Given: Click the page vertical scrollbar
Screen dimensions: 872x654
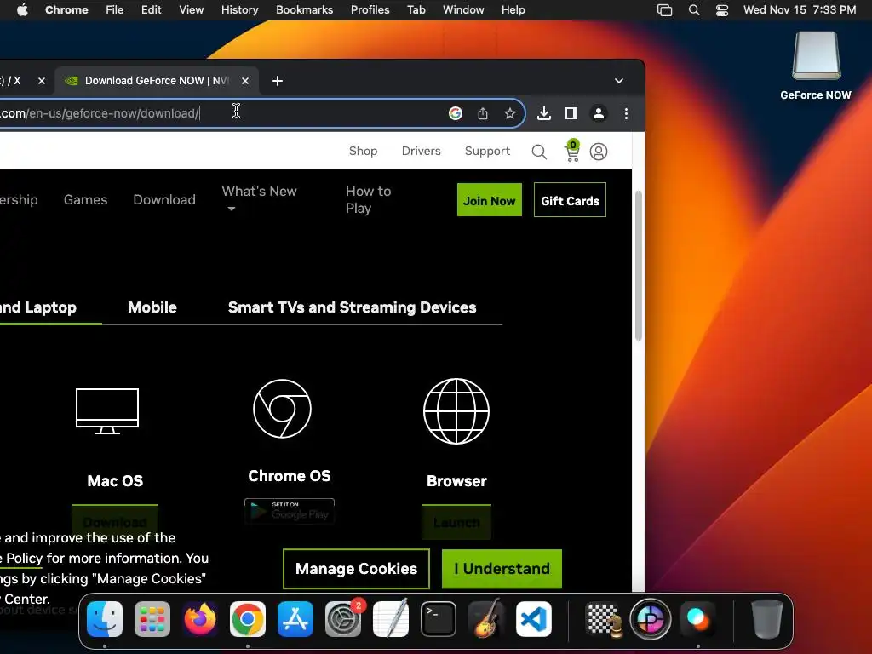Looking at the screenshot, I should [639, 266].
